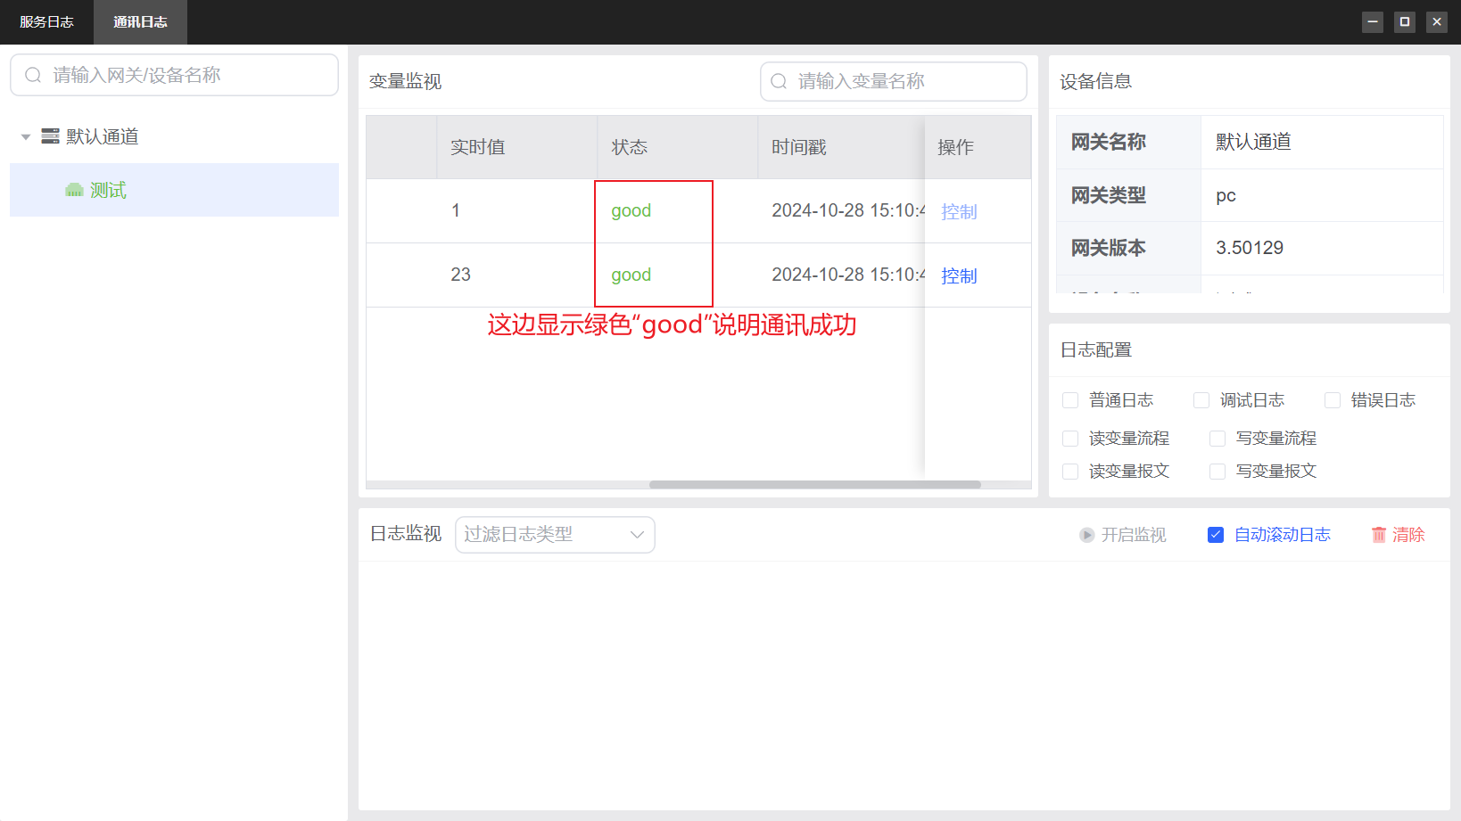Toggle the 读变量报文 checkbox
Viewport: 1461px width, 821px height.
coord(1070,472)
